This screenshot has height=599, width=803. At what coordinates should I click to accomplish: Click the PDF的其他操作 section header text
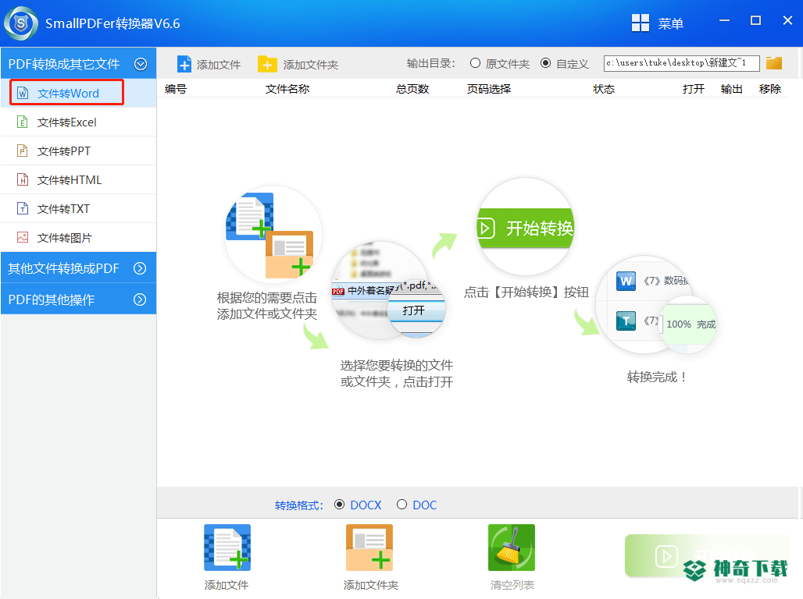[52, 299]
